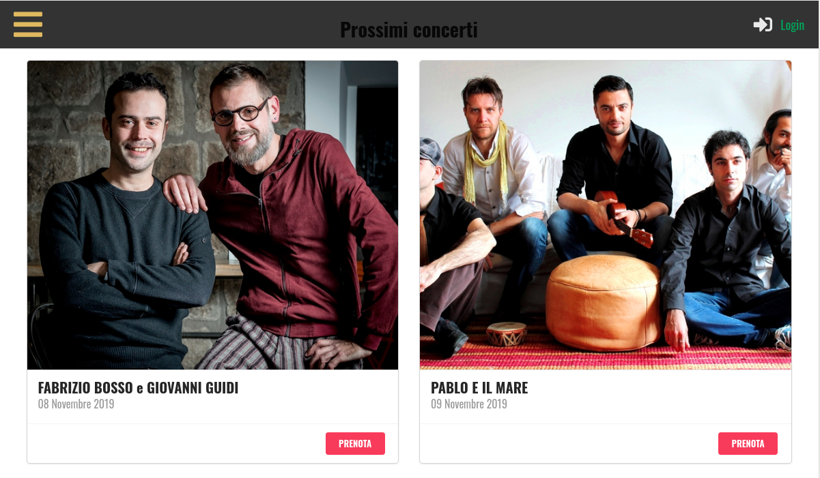Book the Fabrizio Bosso concert with PRENOTA

[x=355, y=443]
